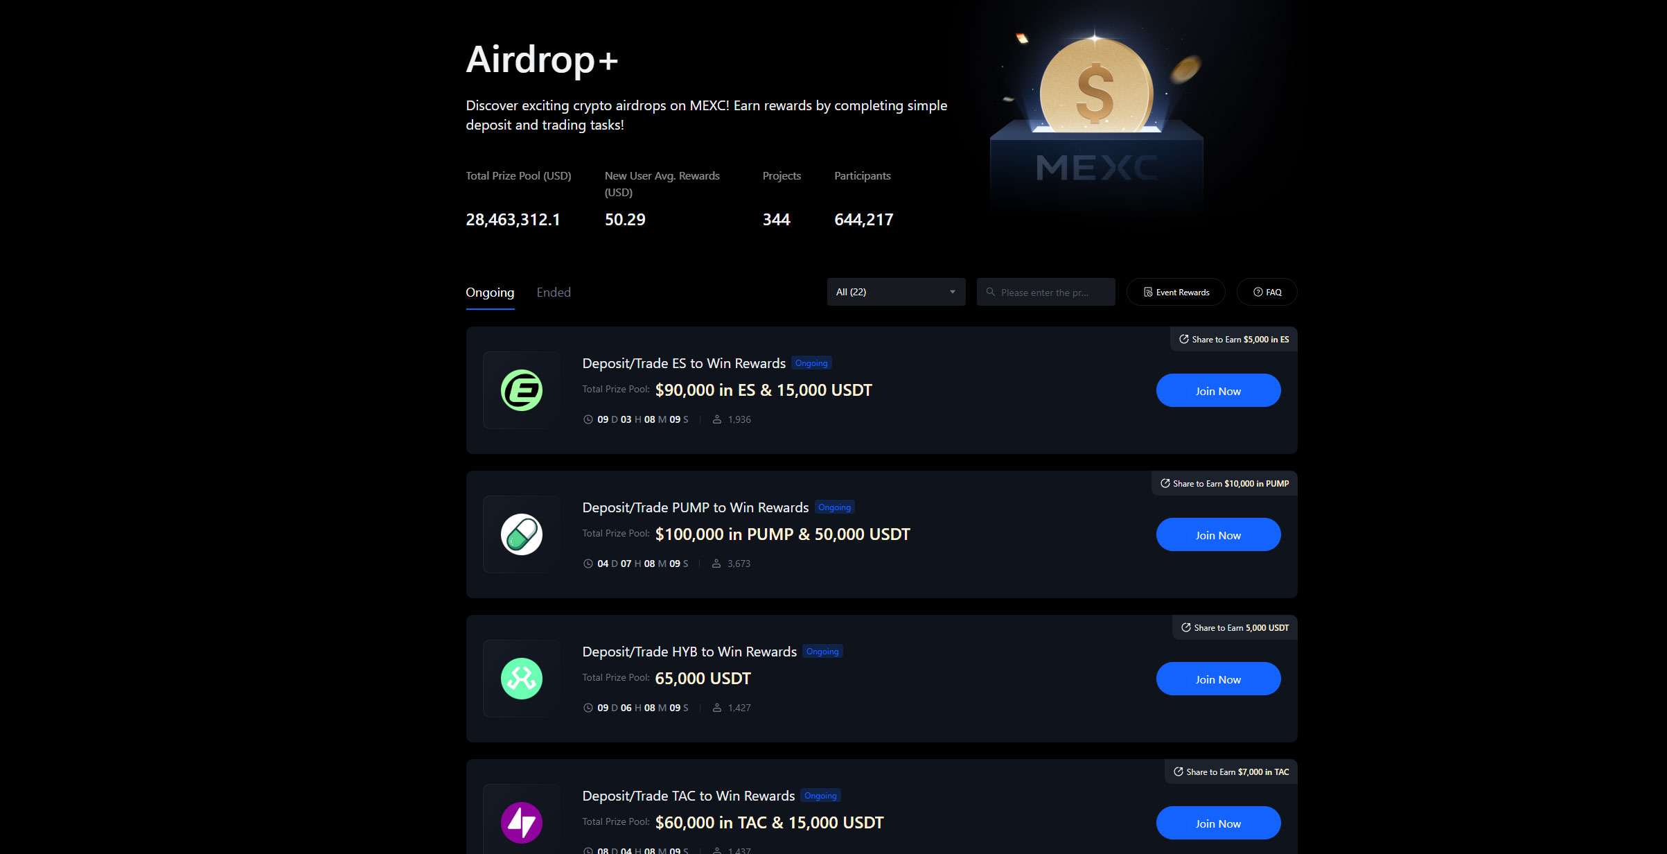Switch to the Ended tab
Viewport: 1667px width, 854px height.
point(554,293)
